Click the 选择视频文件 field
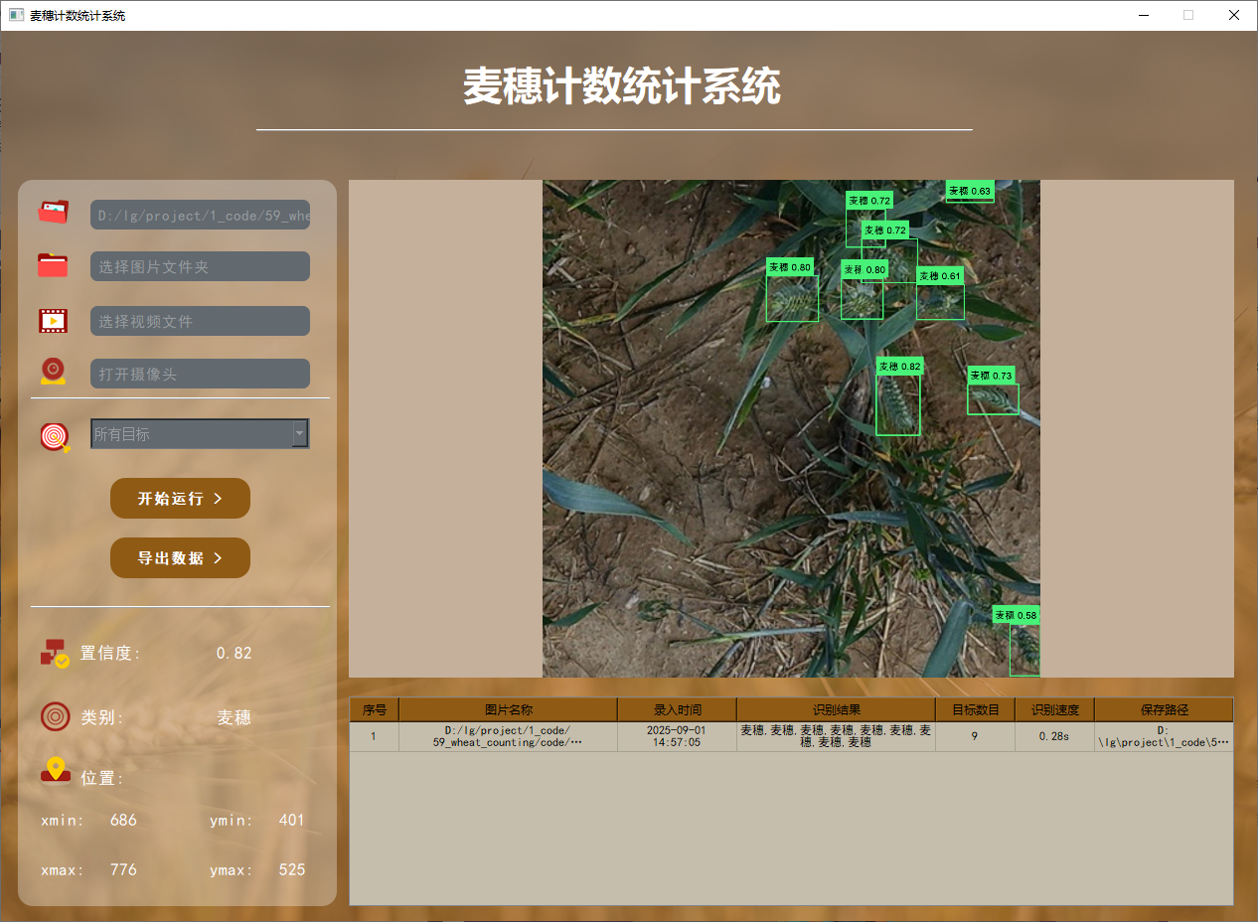 200,321
